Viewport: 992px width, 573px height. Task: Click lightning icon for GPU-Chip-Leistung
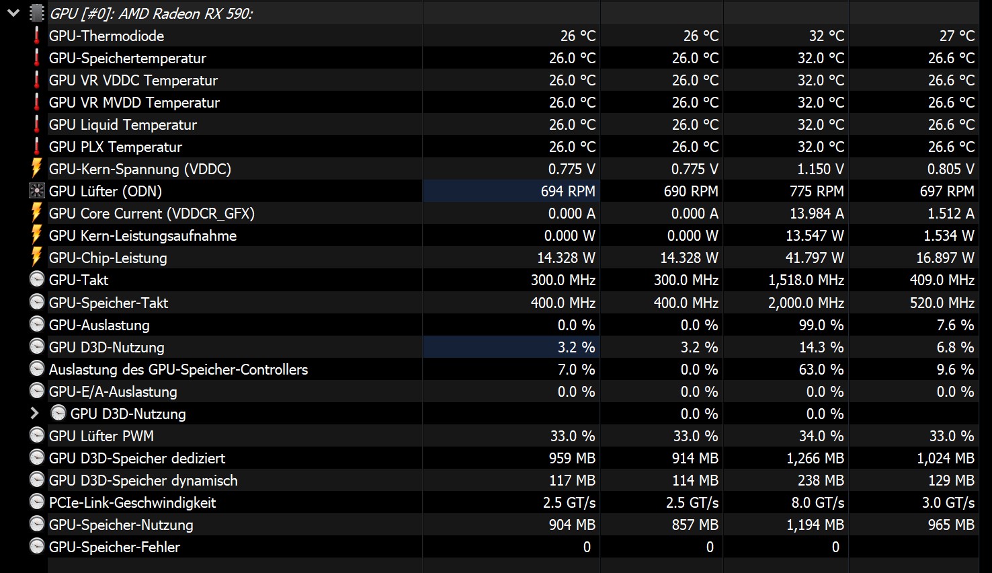37,257
